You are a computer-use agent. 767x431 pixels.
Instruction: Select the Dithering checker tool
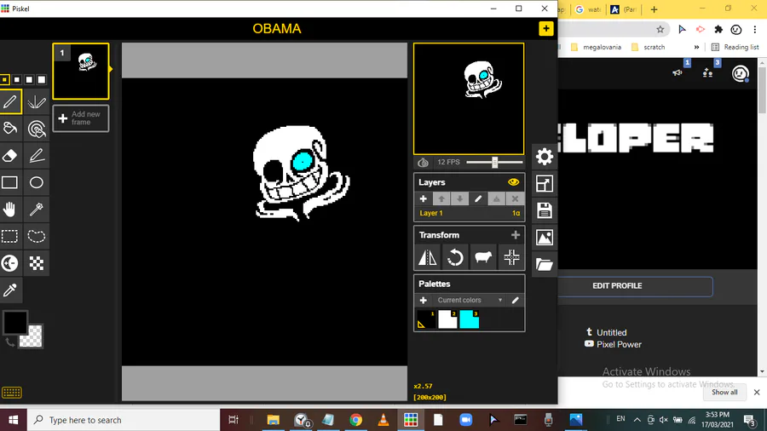(36, 263)
